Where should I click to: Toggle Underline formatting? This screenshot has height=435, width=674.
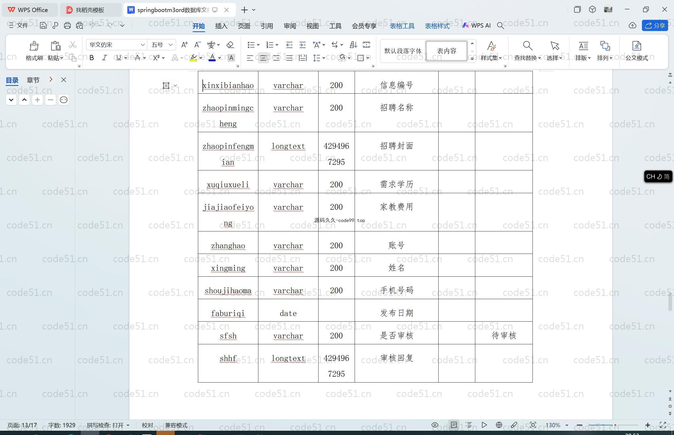(x=118, y=58)
